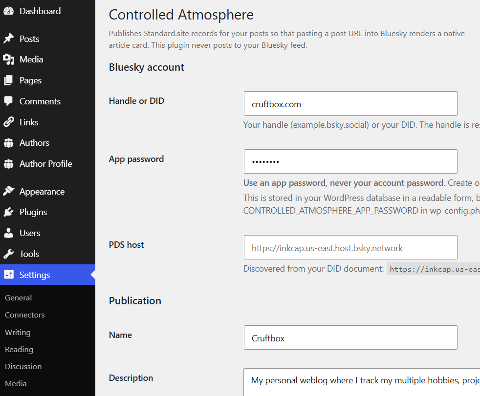Image resolution: width=480 pixels, height=396 pixels.
Task: Click the 'Publication' section heading
Action: click(135, 301)
